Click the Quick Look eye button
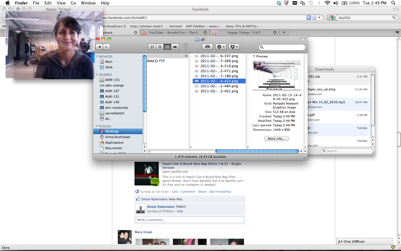 tap(207, 47)
